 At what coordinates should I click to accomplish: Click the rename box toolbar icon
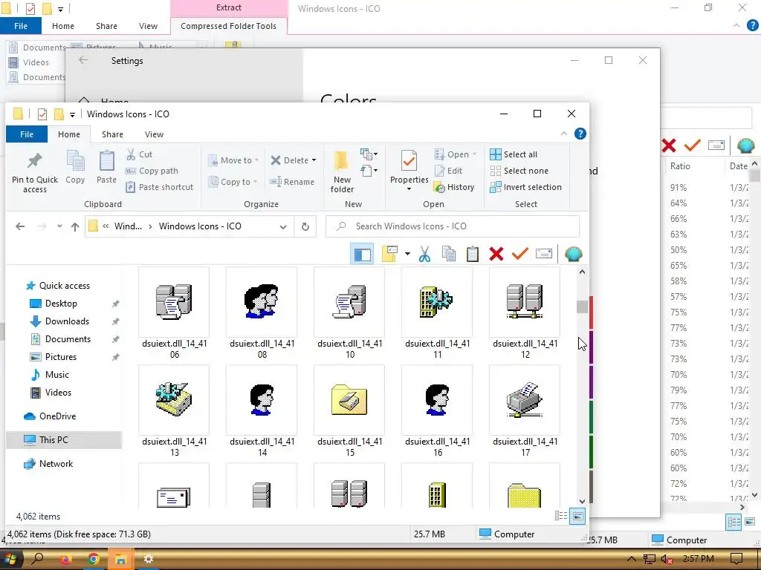point(543,254)
